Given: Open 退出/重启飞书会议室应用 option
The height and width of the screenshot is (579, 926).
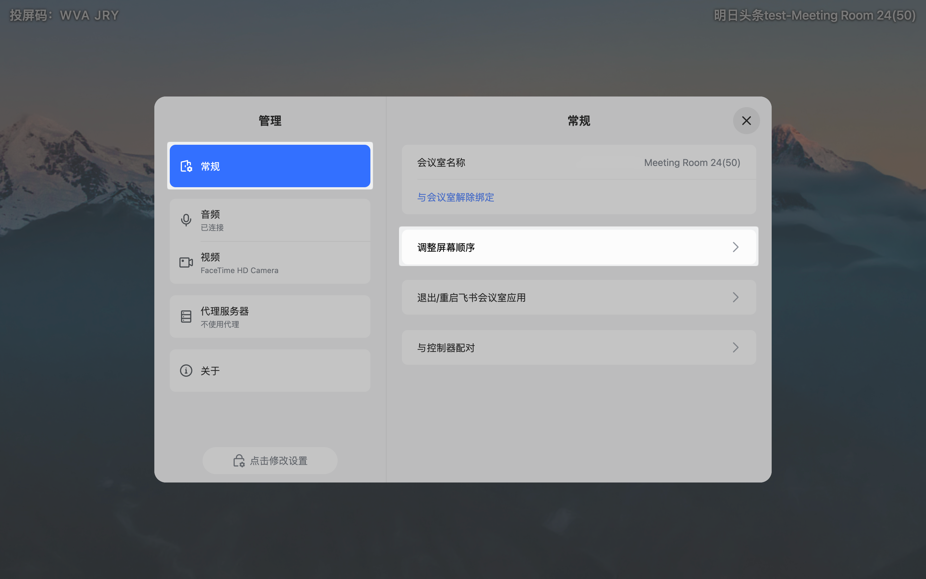Looking at the screenshot, I should tap(578, 298).
